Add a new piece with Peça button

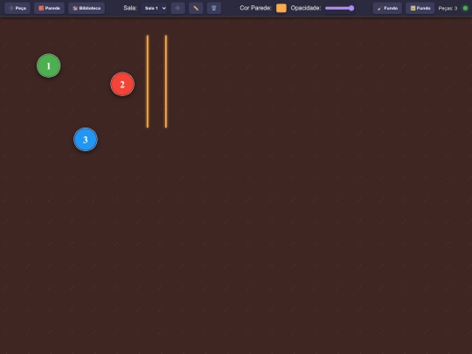click(17, 8)
